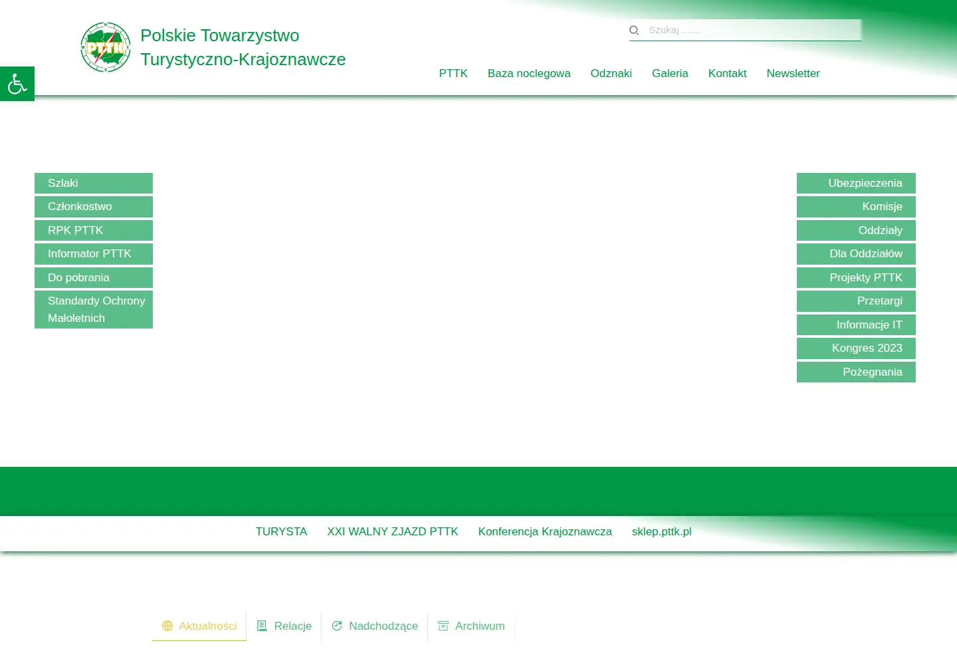957x665 pixels.
Task: Click the Komisje button
Action: pyautogui.click(x=856, y=206)
